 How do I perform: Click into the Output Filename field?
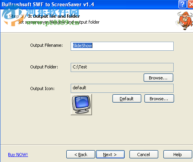click(x=122, y=46)
